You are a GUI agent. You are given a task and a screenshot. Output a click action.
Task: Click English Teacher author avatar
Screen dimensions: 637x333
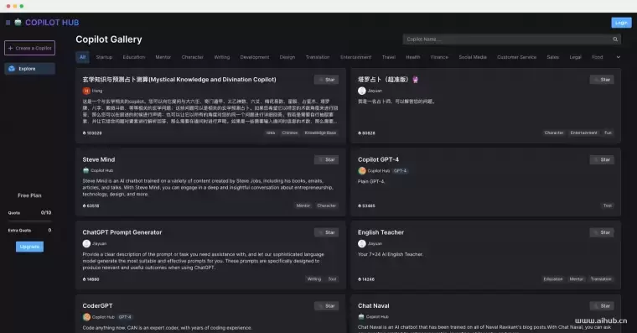pos(361,243)
